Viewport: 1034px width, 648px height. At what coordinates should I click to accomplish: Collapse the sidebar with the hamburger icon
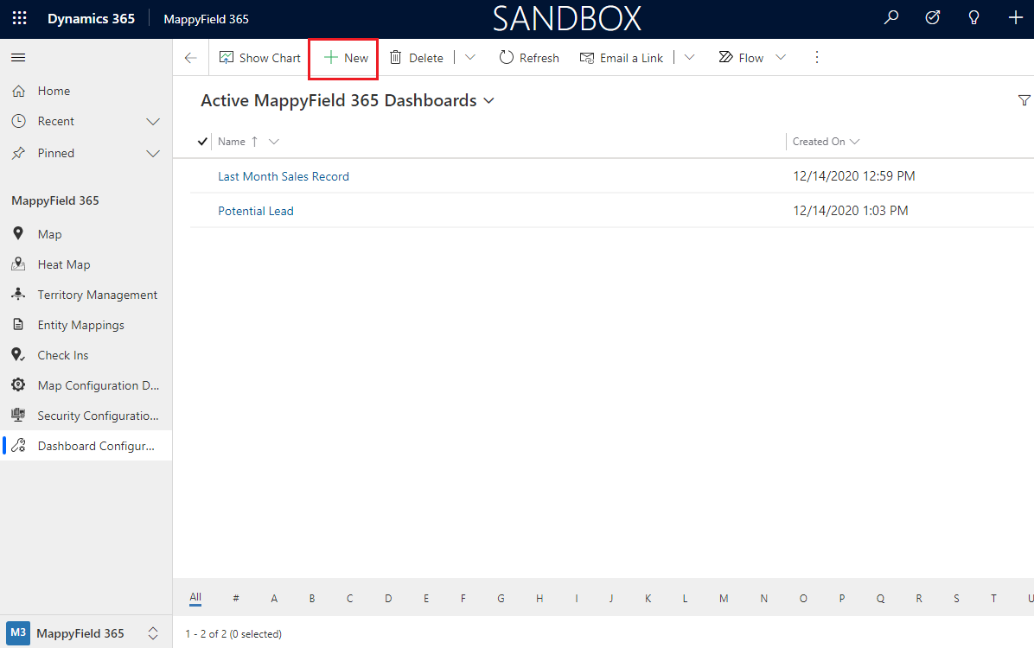point(18,57)
